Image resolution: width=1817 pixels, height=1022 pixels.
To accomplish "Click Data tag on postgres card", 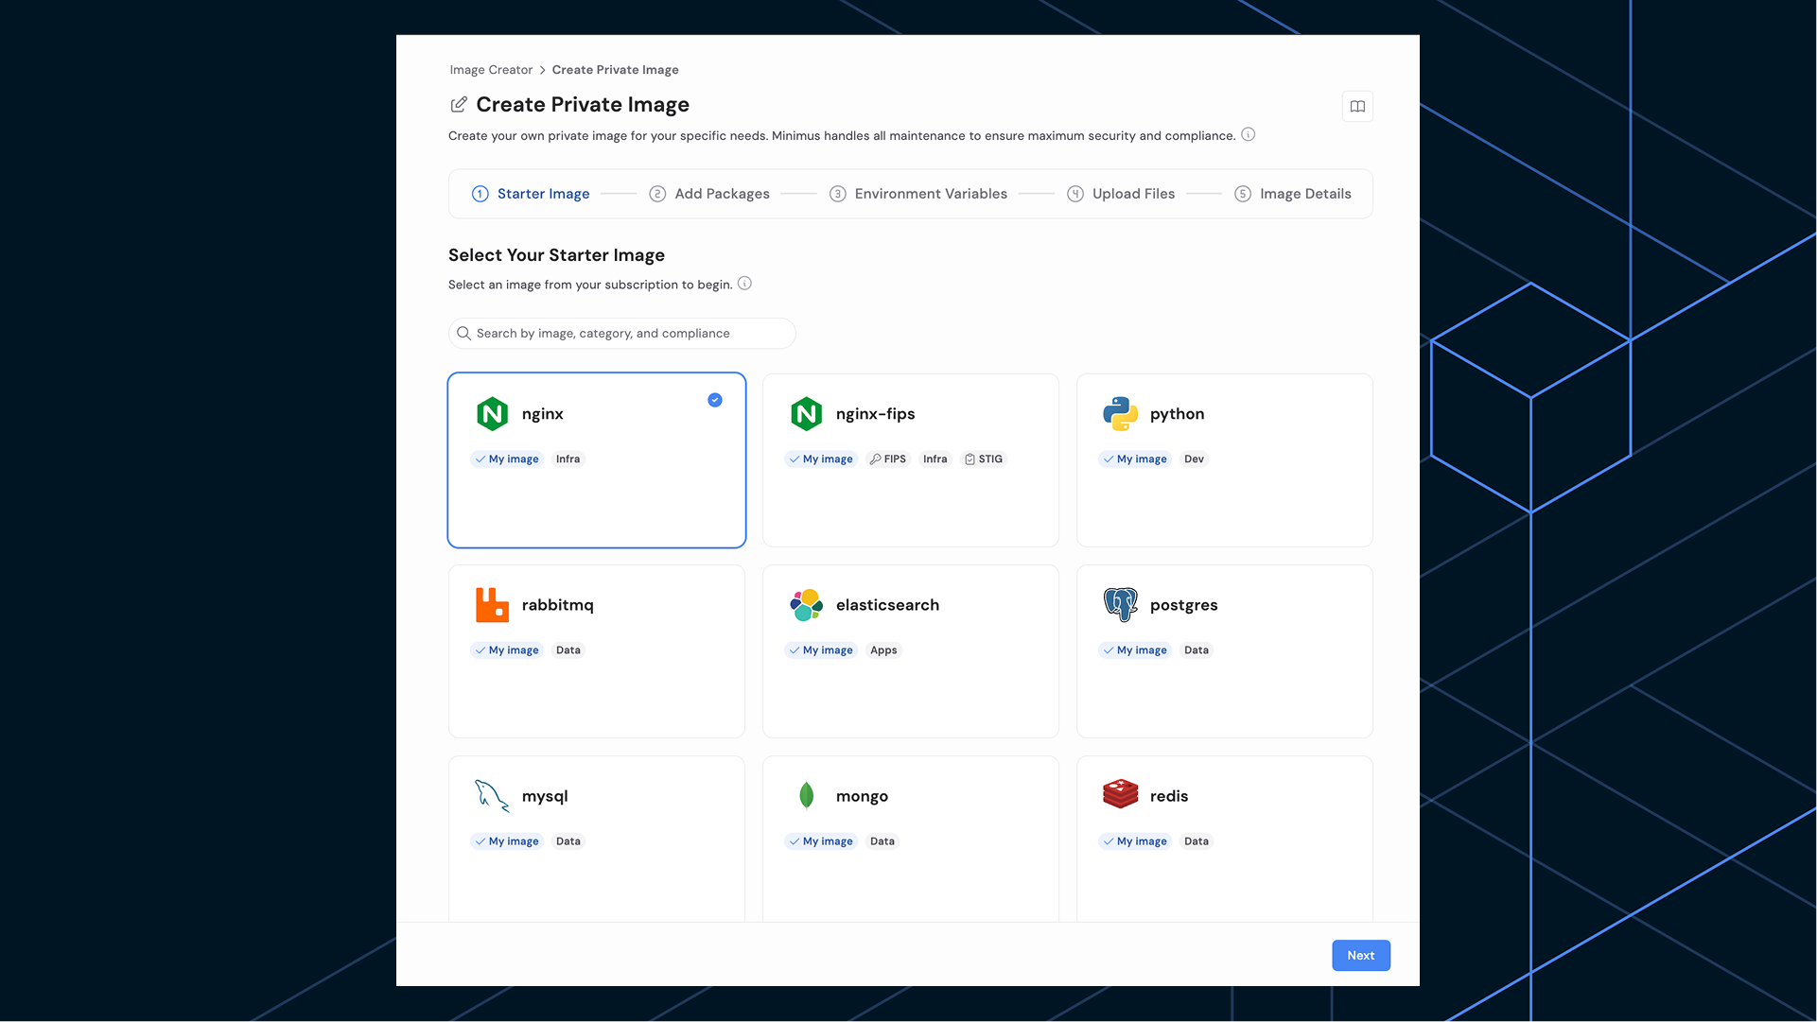I will 1196,650.
